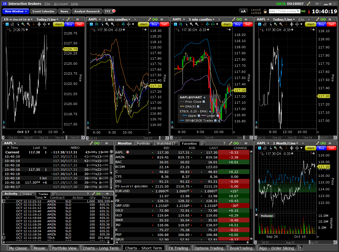Toggle the EMA(9) legend checkbox

[198, 107]
